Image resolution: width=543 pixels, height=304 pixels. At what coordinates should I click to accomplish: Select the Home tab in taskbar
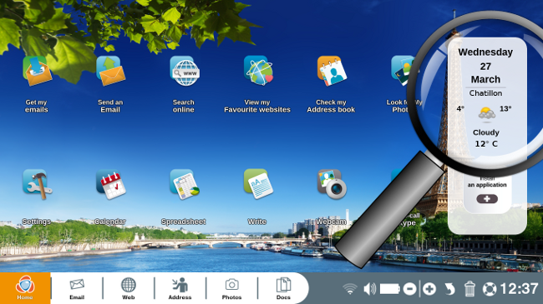click(x=25, y=288)
